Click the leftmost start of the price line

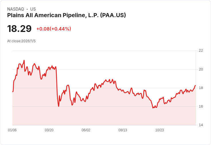13,92
